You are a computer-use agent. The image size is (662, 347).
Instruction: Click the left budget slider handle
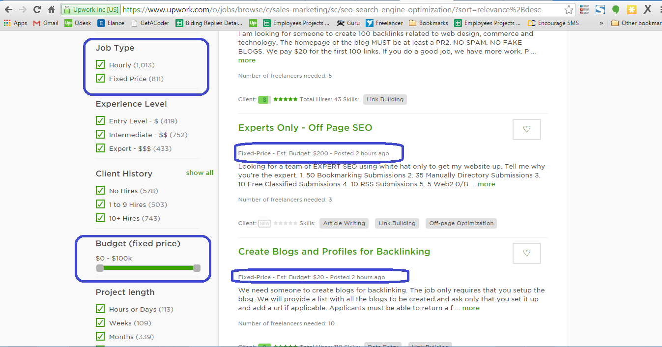click(100, 268)
